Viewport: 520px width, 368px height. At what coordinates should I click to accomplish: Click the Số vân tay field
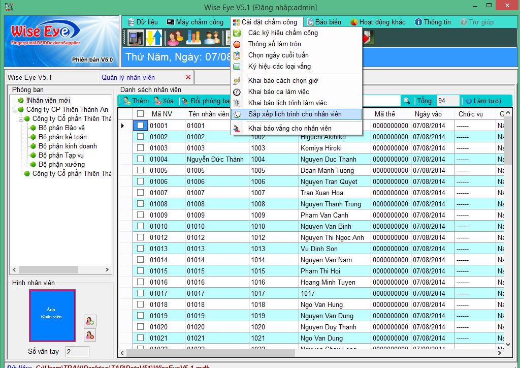(77, 352)
